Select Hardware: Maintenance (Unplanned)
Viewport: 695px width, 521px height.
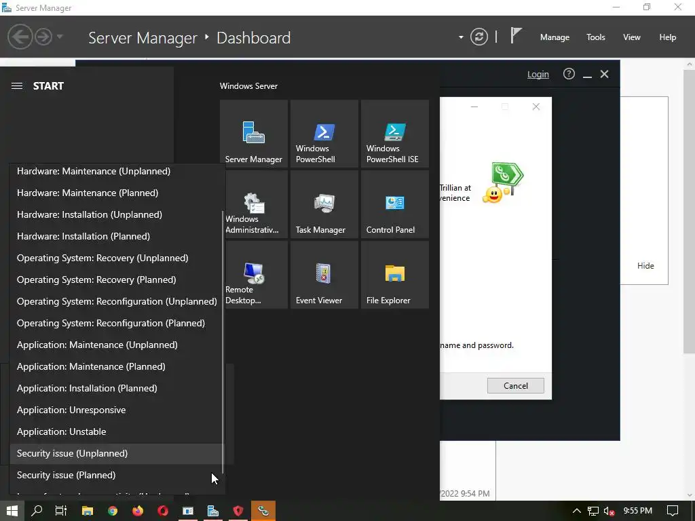coord(116,171)
